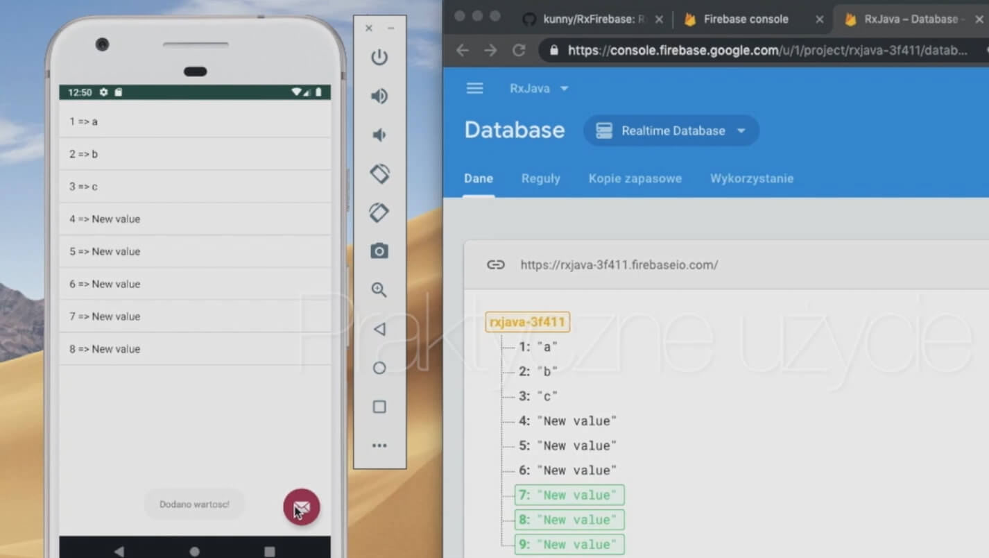Open emulator extended controls three-dots icon
This screenshot has width=989, height=558.
tap(379, 446)
